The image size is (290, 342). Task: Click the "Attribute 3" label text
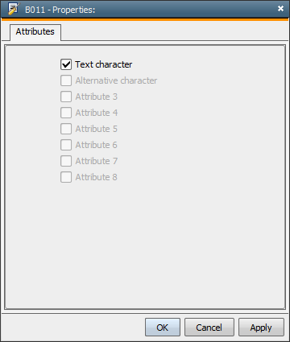[97, 97]
